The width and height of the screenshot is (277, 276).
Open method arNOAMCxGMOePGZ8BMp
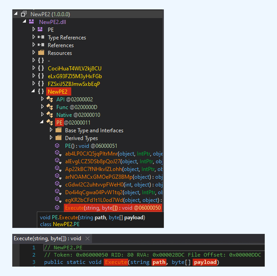[x=114, y=177]
